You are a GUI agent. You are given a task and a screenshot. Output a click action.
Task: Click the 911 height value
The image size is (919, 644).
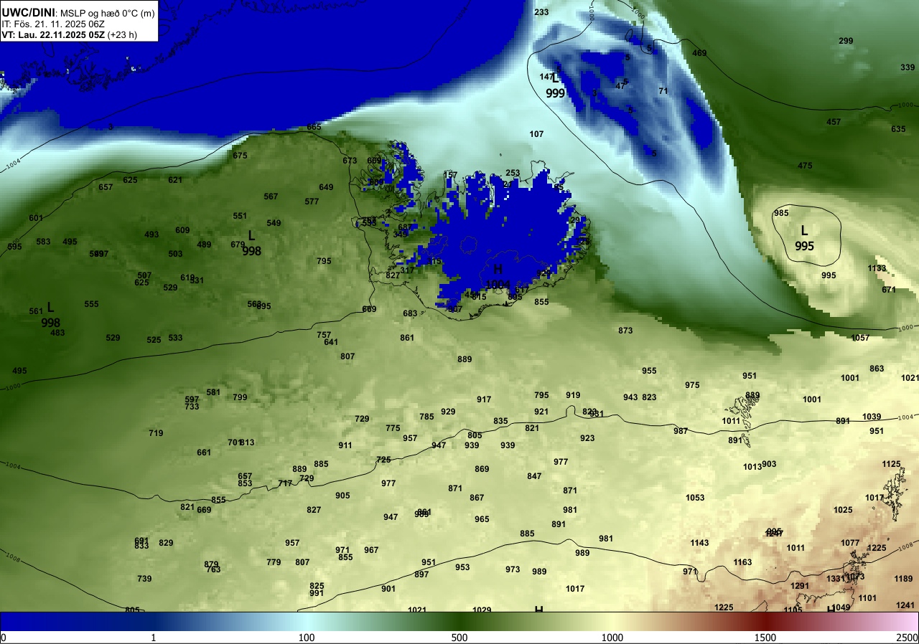[345, 445]
